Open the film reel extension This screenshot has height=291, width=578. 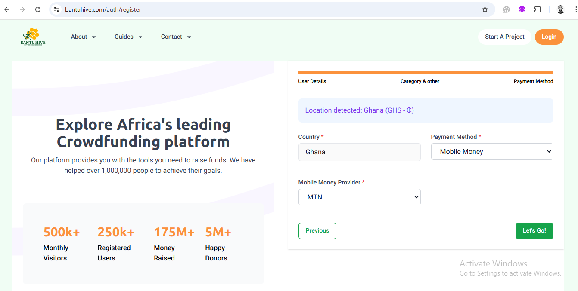(x=507, y=9)
